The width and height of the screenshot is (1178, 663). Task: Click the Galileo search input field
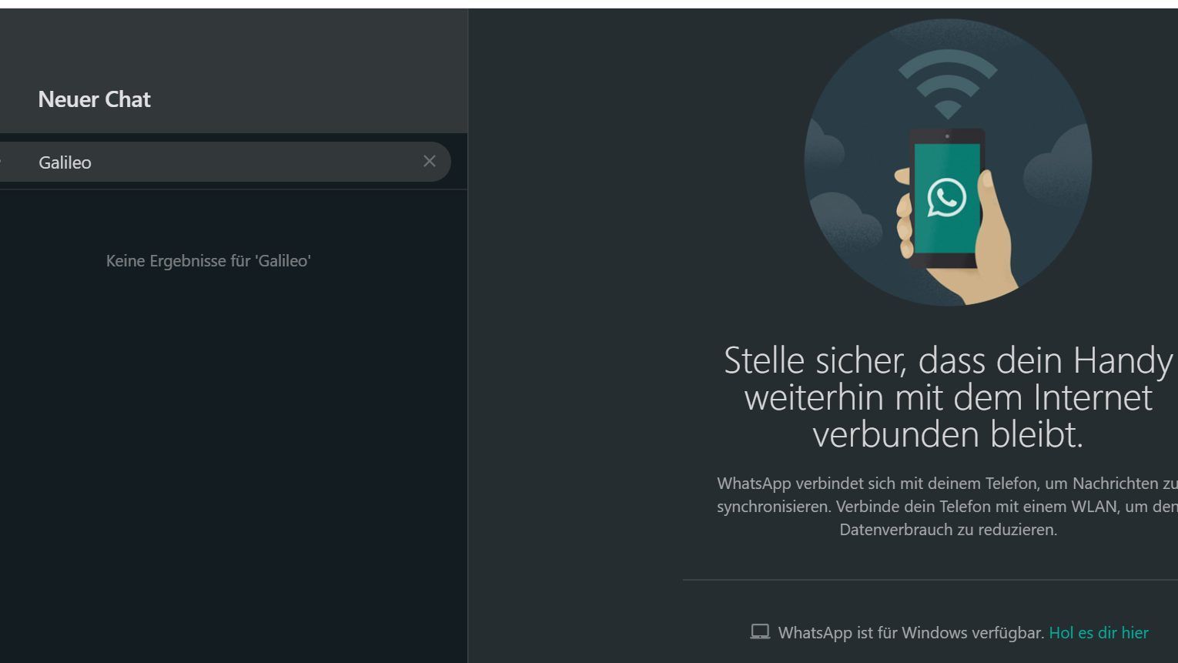click(225, 162)
